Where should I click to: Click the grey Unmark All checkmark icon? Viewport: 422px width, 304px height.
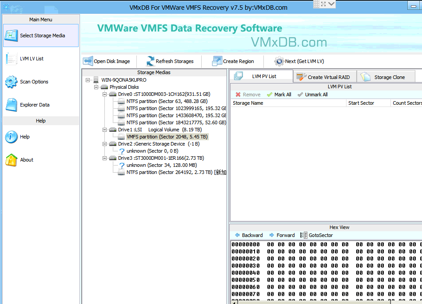pos(300,95)
